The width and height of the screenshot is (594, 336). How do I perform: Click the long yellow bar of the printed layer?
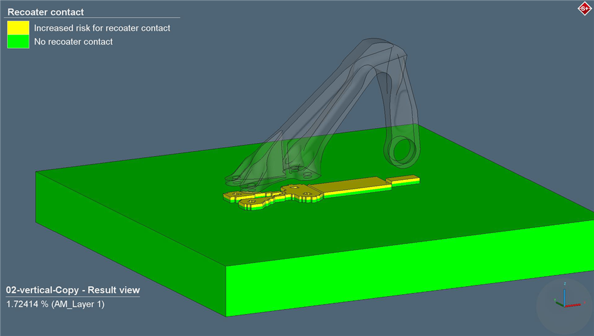click(x=355, y=185)
